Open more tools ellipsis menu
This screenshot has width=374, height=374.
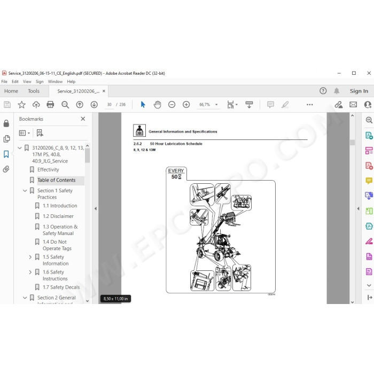(309, 105)
